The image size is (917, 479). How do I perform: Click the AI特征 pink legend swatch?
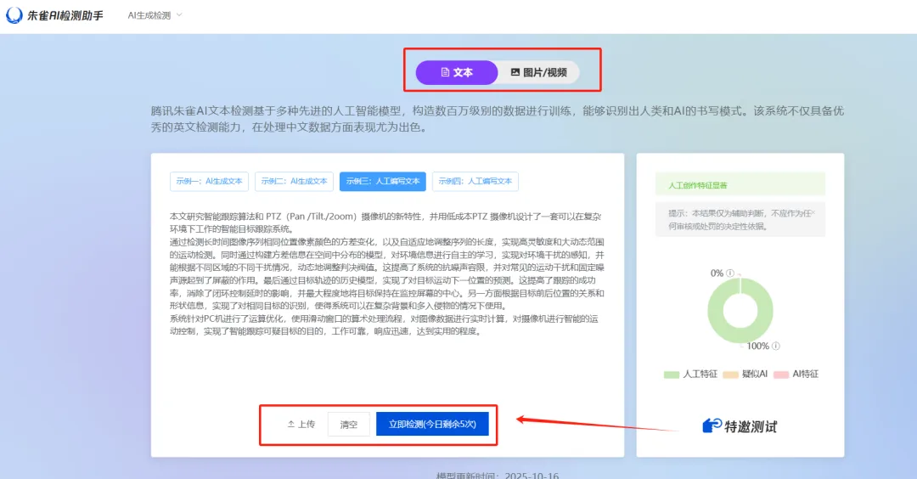click(x=781, y=375)
